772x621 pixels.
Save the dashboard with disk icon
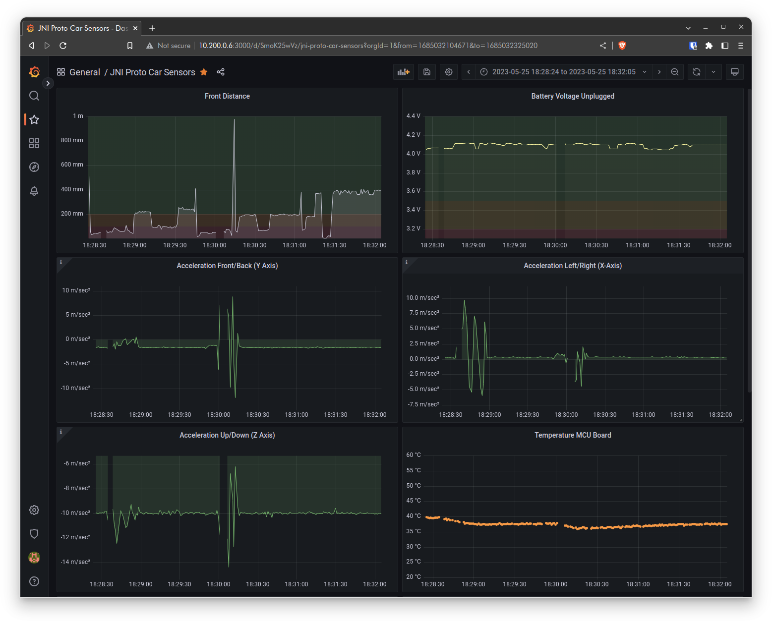427,72
